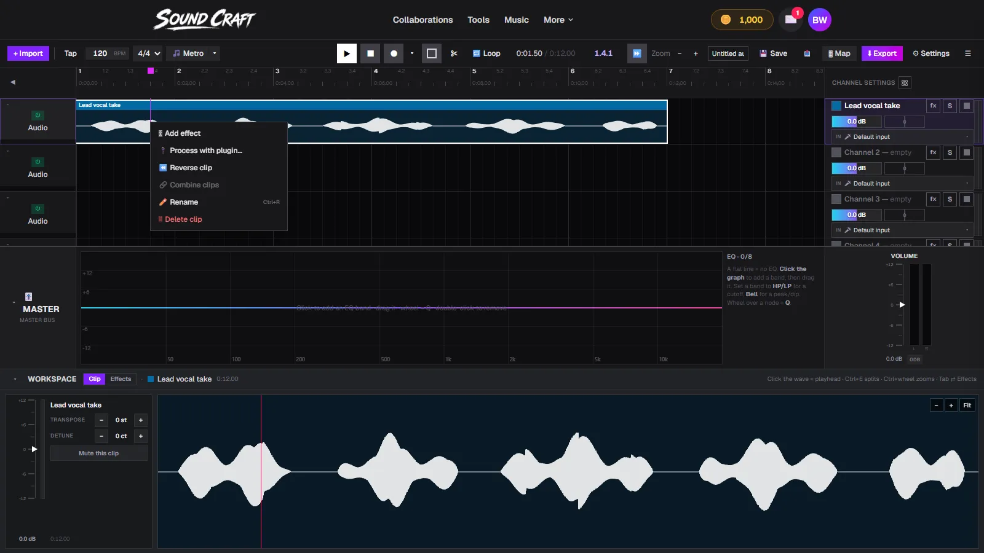Click Mute this clip

(98, 453)
